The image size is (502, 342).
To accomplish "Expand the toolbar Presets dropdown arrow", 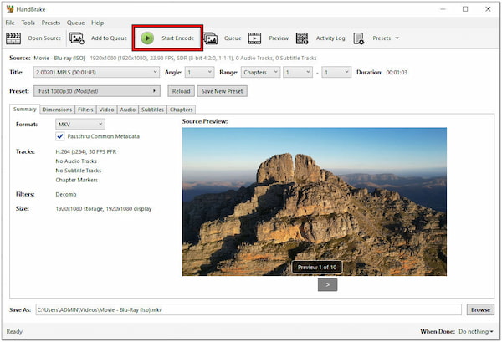I will point(397,38).
